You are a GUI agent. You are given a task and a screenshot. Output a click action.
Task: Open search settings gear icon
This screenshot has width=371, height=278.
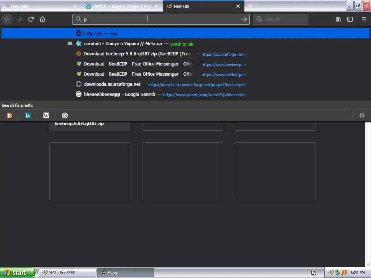(x=362, y=115)
